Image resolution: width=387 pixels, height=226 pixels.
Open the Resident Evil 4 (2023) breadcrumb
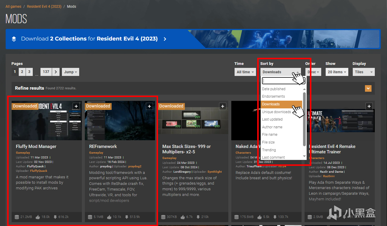pyautogui.click(x=44, y=7)
